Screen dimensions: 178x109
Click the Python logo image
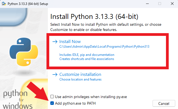click(24, 52)
